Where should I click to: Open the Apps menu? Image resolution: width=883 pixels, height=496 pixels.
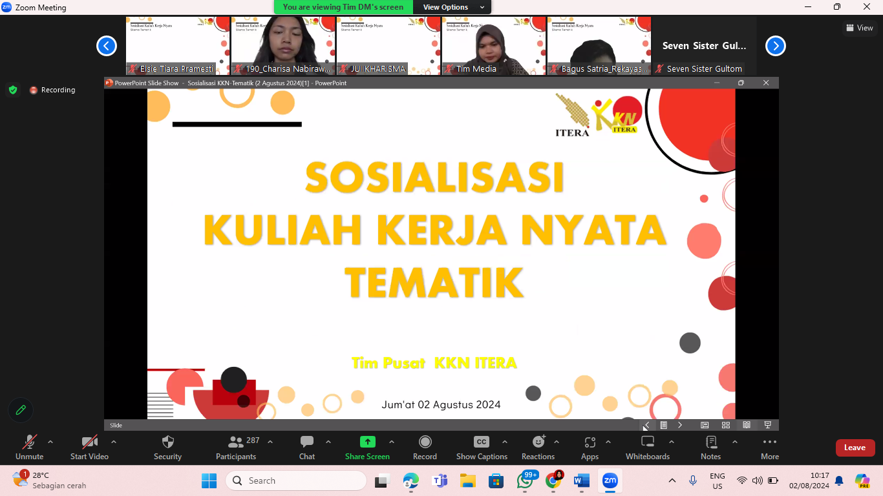(x=590, y=442)
